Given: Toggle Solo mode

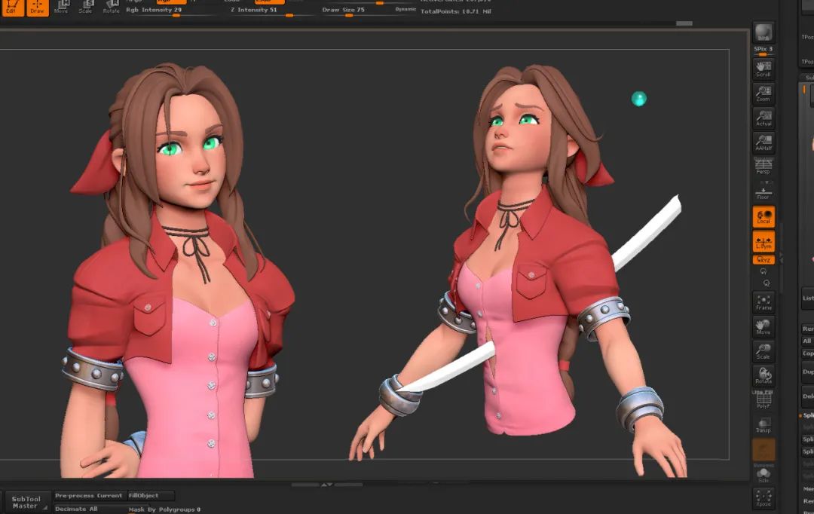Looking at the screenshot, I should point(763,475).
